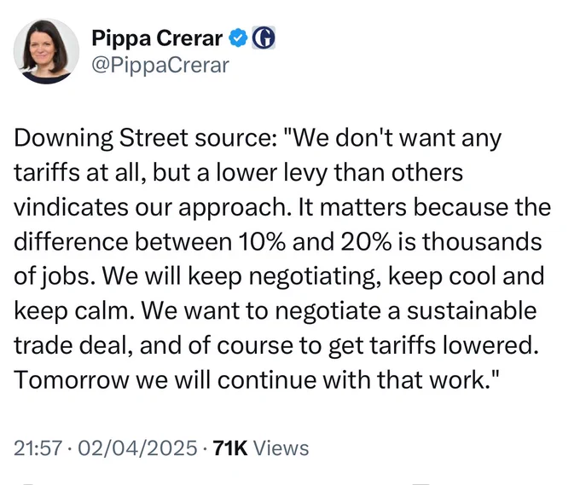Open the @PippaCrerar handle link

(x=160, y=66)
